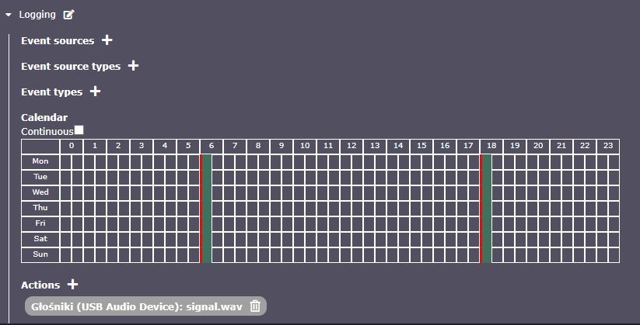Add a new action with plus icon
Image resolution: width=640 pixels, height=325 pixels.
click(73, 285)
